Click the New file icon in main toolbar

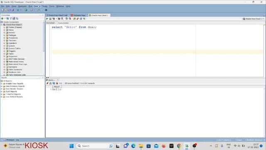pyautogui.click(x=3, y=10)
